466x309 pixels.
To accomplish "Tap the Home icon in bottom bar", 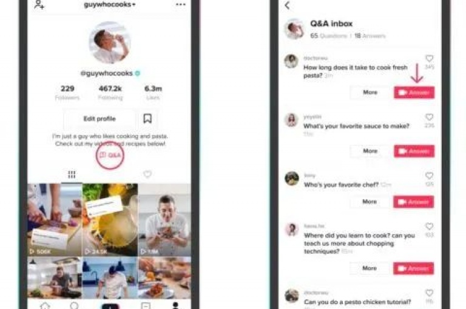I will [x=45, y=305].
